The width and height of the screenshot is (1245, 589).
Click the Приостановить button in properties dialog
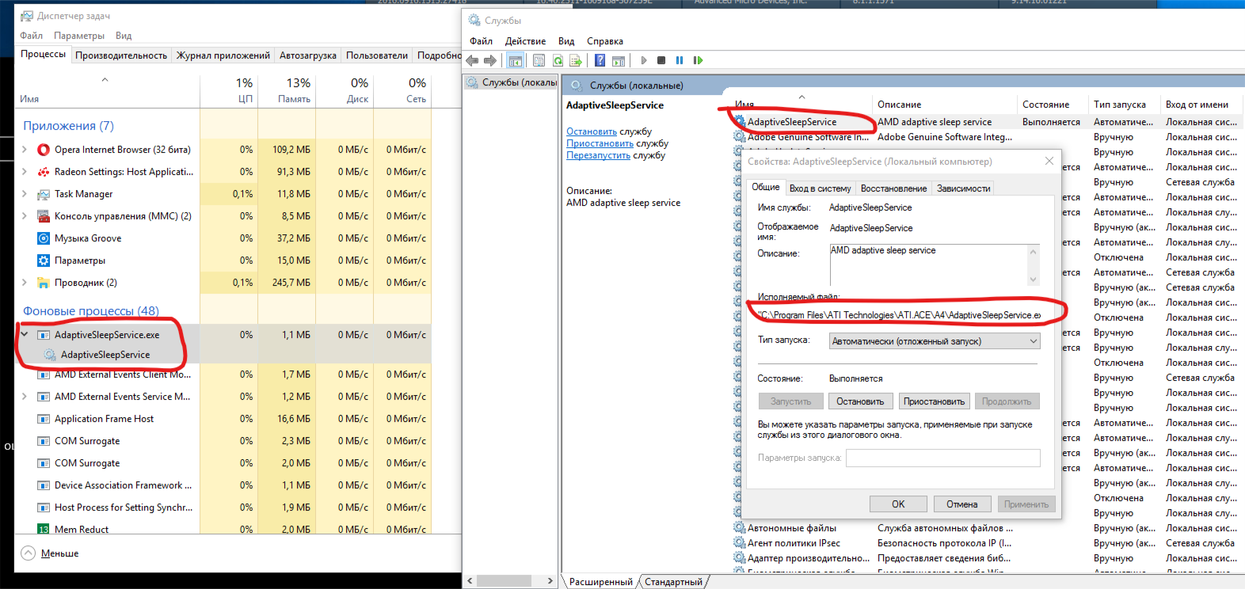[935, 401]
